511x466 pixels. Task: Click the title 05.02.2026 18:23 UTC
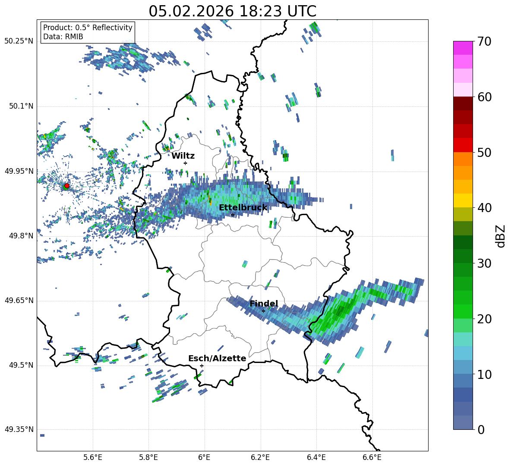[x=232, y=11]
